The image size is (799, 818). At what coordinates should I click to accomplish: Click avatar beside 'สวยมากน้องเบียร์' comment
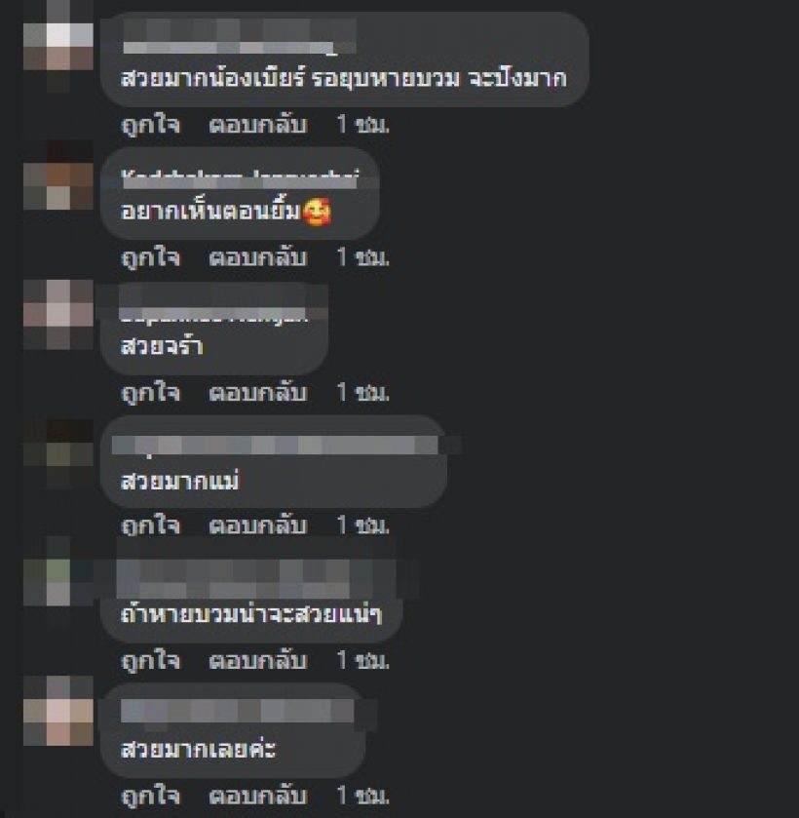click(x=58, y=47)
